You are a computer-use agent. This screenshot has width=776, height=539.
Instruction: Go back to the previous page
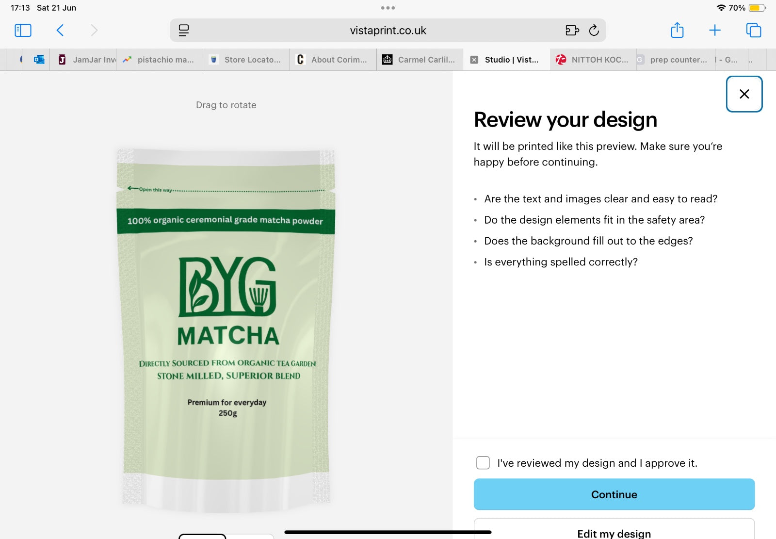(x=60, y=31)
